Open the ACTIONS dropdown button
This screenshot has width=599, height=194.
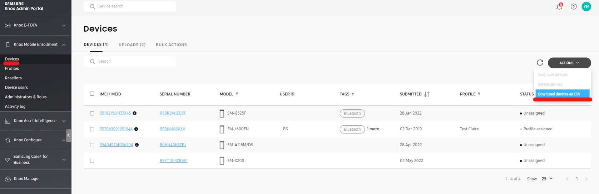[569, 63]
